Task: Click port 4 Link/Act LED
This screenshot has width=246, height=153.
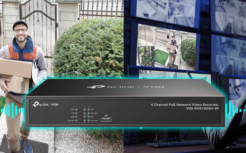Action: coord(89,120)
